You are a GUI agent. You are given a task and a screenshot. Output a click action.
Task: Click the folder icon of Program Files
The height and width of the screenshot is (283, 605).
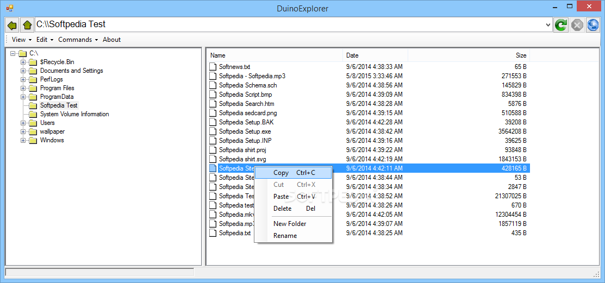pos(33,89)
